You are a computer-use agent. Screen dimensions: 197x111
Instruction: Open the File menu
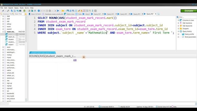tap(2, 8)
